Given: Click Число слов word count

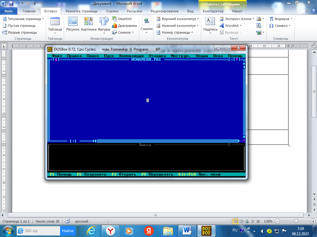Looking at the screenshot, I should (x=47, y=221).
